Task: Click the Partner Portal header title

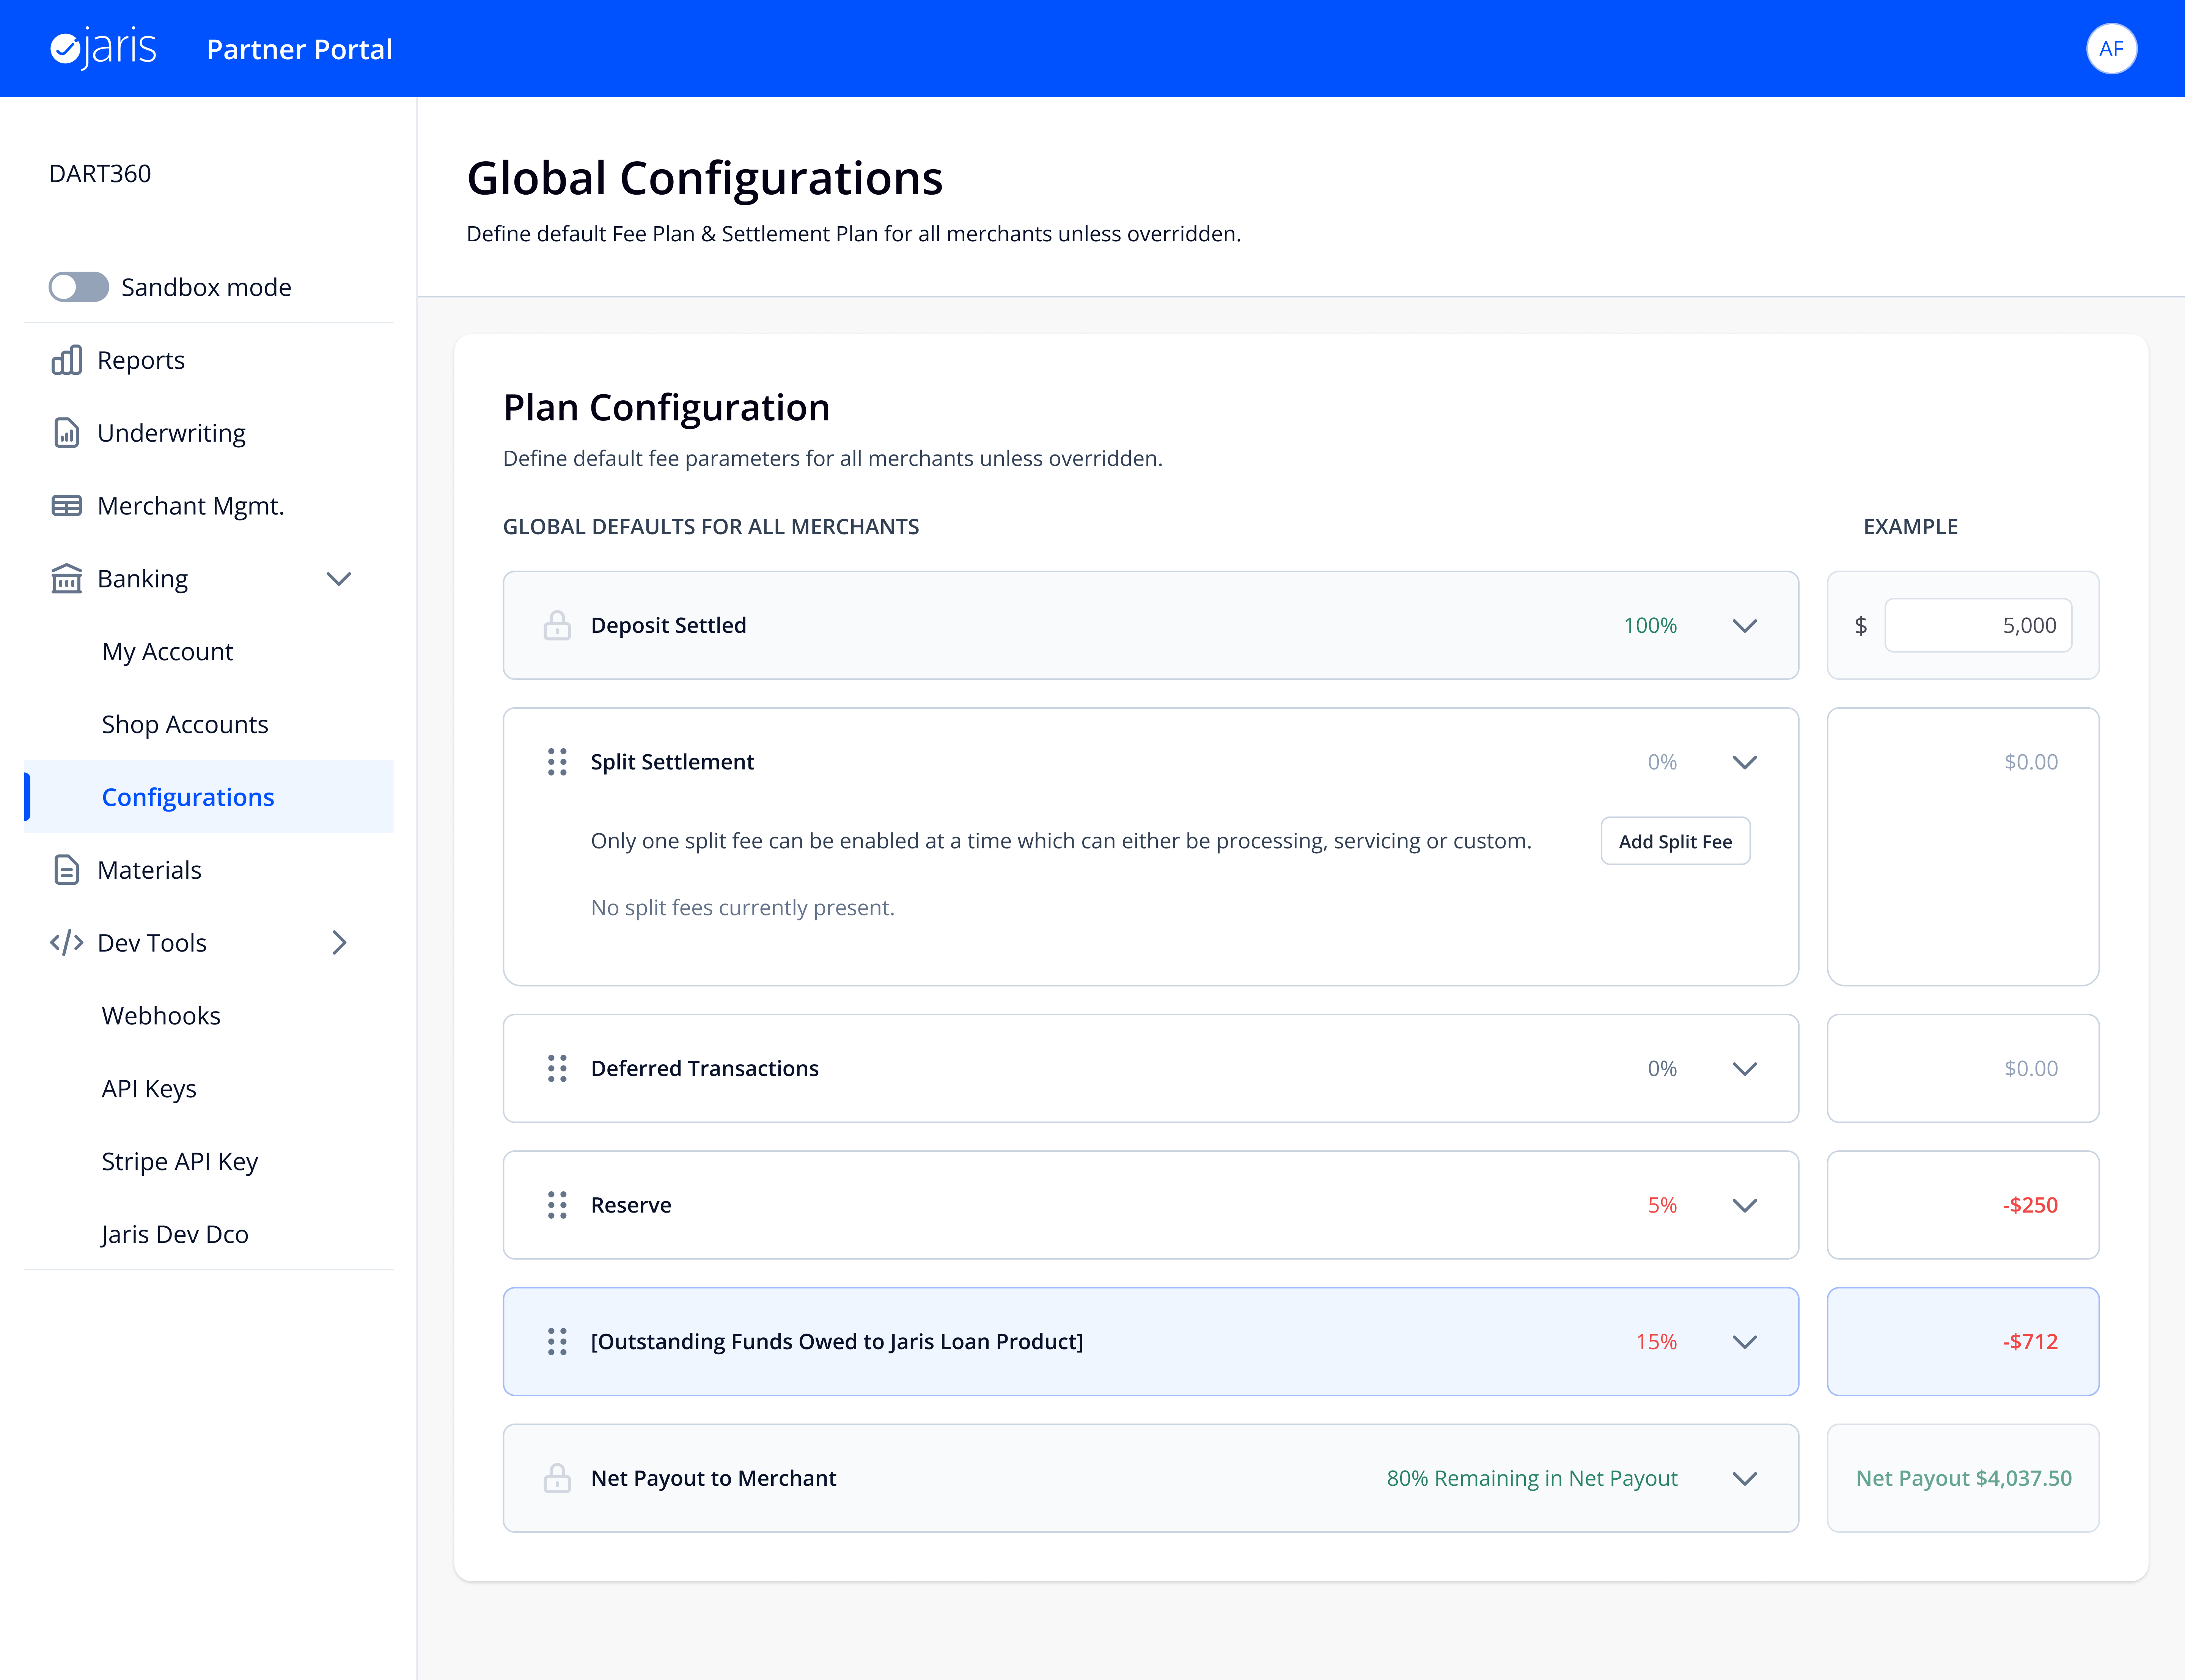Action: pos(299,49)
